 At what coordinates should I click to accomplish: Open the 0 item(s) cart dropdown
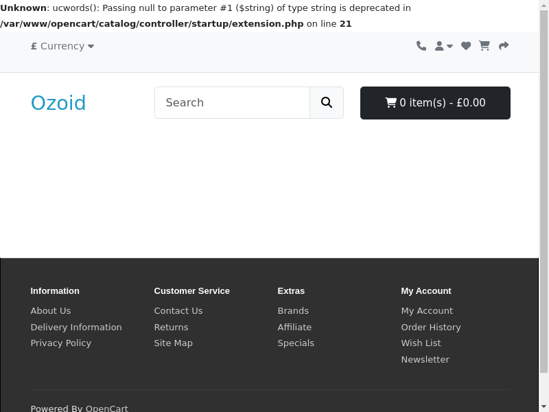point(435,103)
